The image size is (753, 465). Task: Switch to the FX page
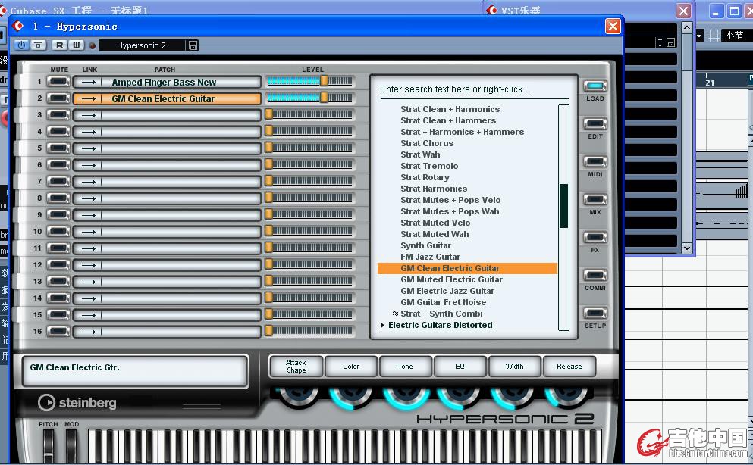595,238
